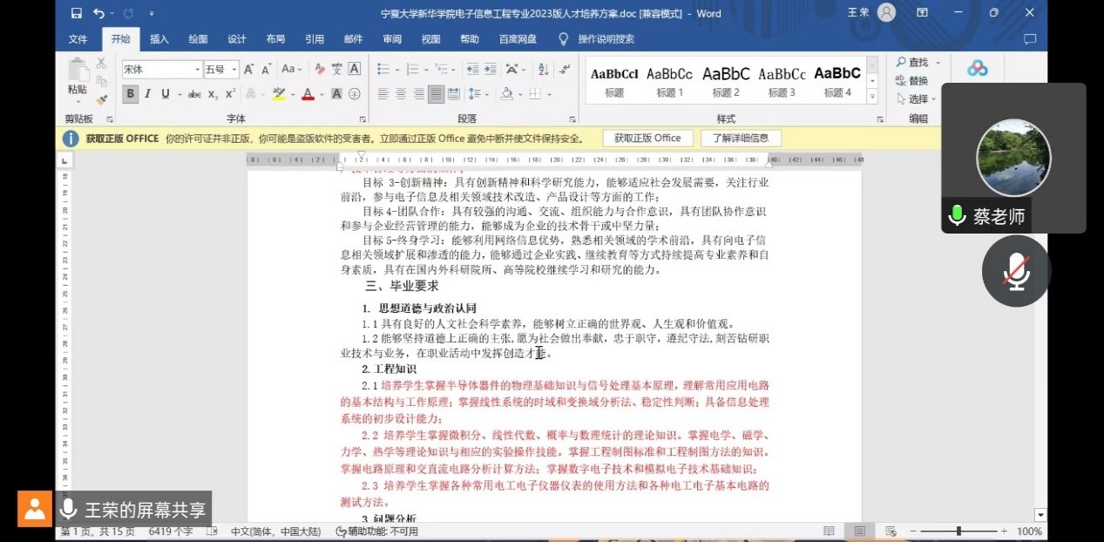Switch to the 审阅 (Review) tab

(x=392, y=39)
